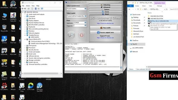Image resolution: width=178 pixels, height=100 pixels.
Task: Open the Server section in DC-Unlocker
Action: pyautogui.click(x=105, y=12)
